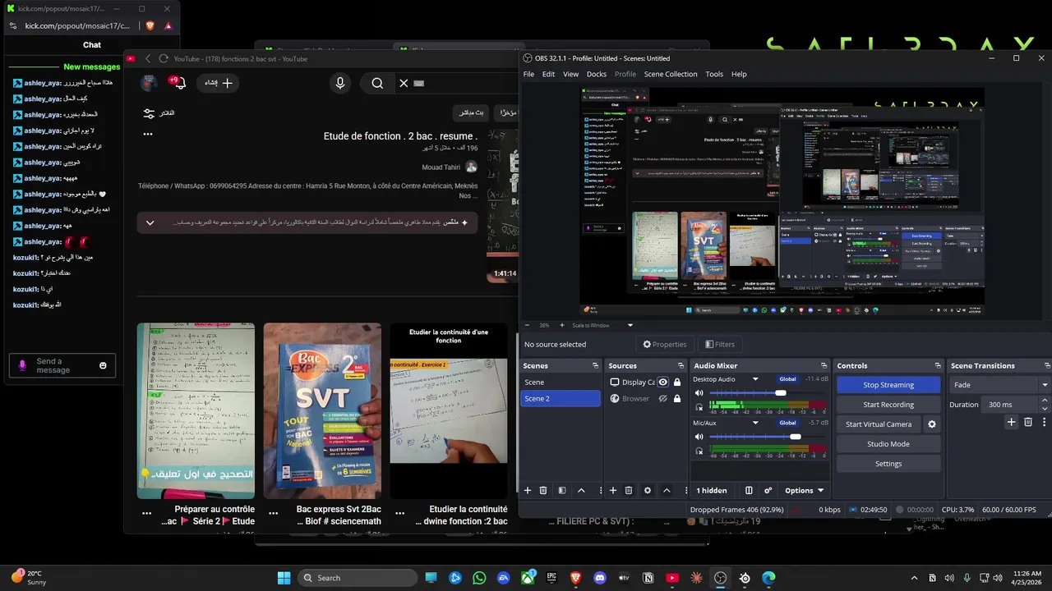The height and width of the screenshot is (591, 1052).
Task: Click Stop Streaming button
Action: pos(888,385)
